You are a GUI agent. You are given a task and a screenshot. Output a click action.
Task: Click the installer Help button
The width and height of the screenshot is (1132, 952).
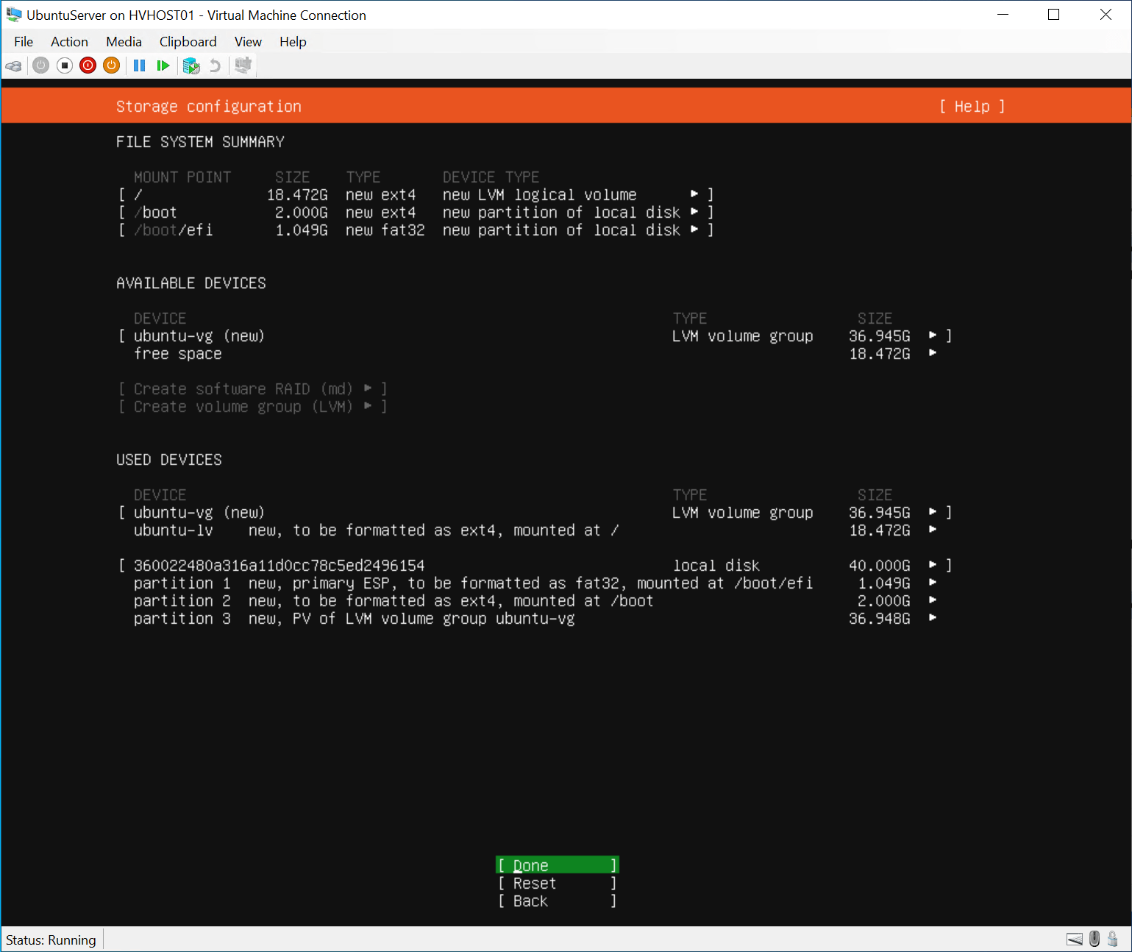tap(972, 107)
